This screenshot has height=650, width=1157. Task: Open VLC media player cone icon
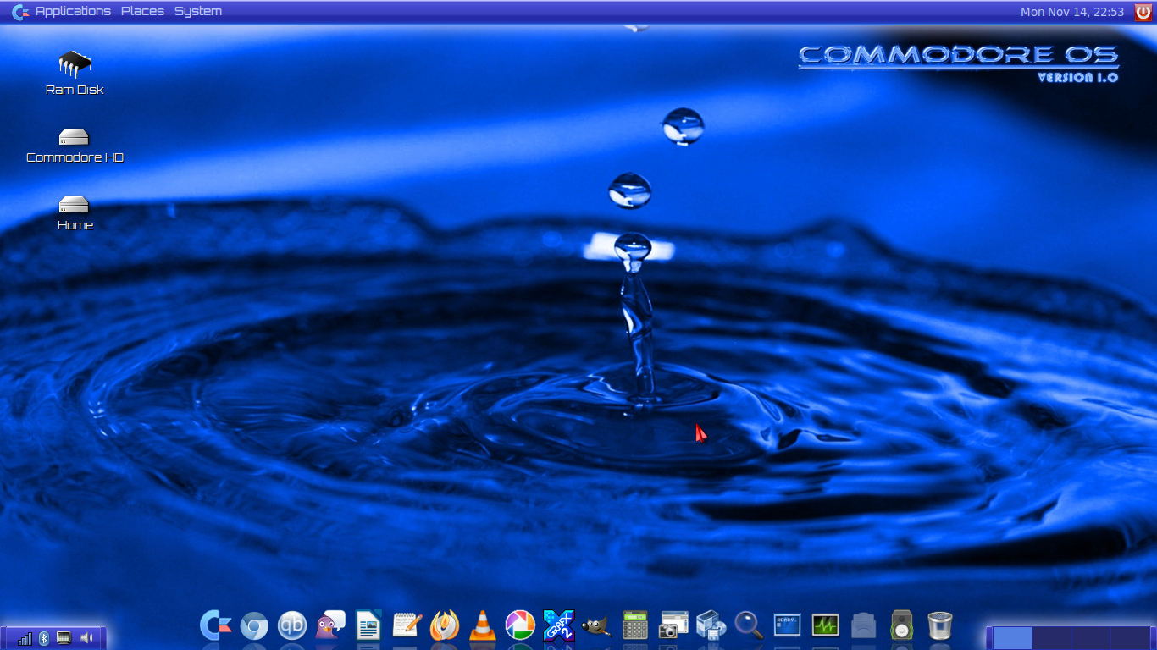(x=482, y=626)
